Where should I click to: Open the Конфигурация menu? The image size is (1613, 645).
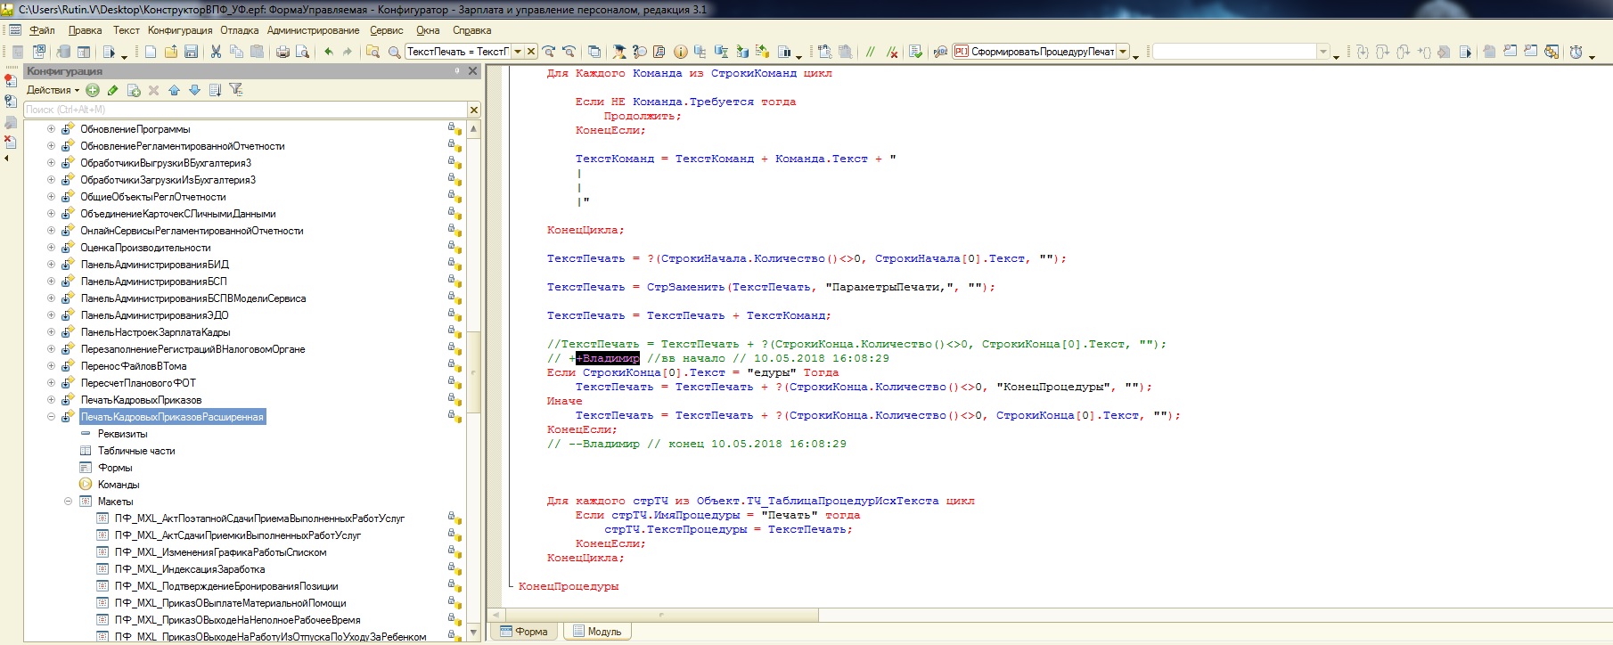(180, 30)
